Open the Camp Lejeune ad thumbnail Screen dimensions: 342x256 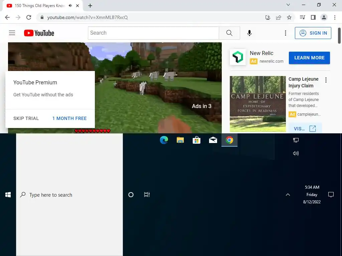[x=258, y=104]
